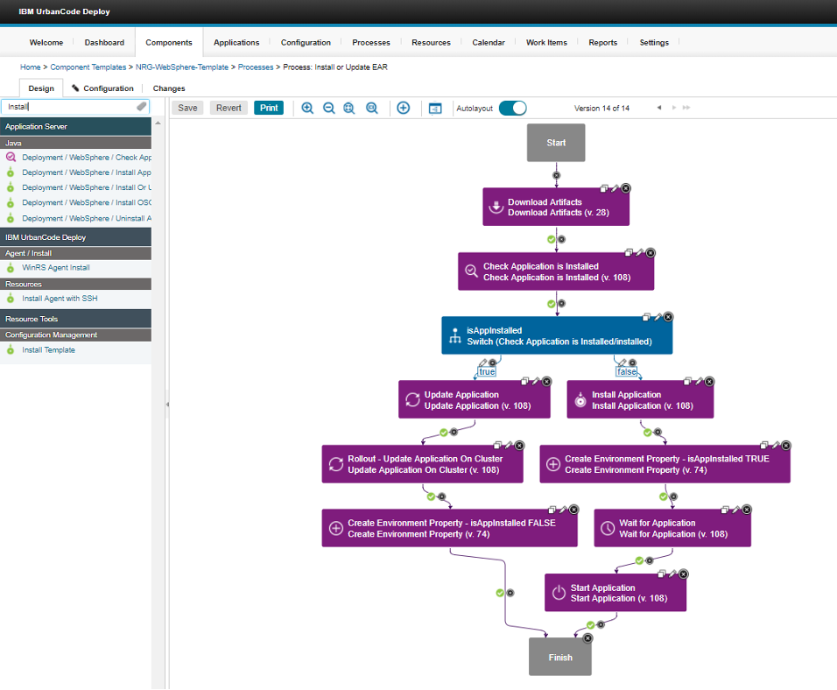Select the Zoom In tool
The image size is (837, 690).
tap(306, 108)
